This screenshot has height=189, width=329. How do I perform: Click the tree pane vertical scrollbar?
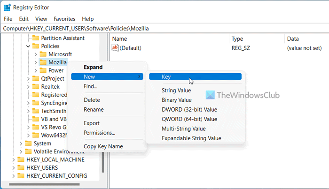pyautogui.click(x=103, y=162)
